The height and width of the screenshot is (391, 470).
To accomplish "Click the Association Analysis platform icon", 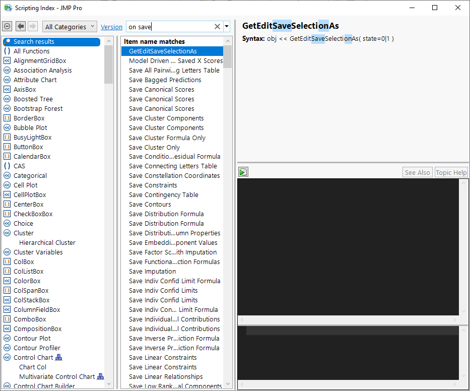I will click(x=7, y=70).
